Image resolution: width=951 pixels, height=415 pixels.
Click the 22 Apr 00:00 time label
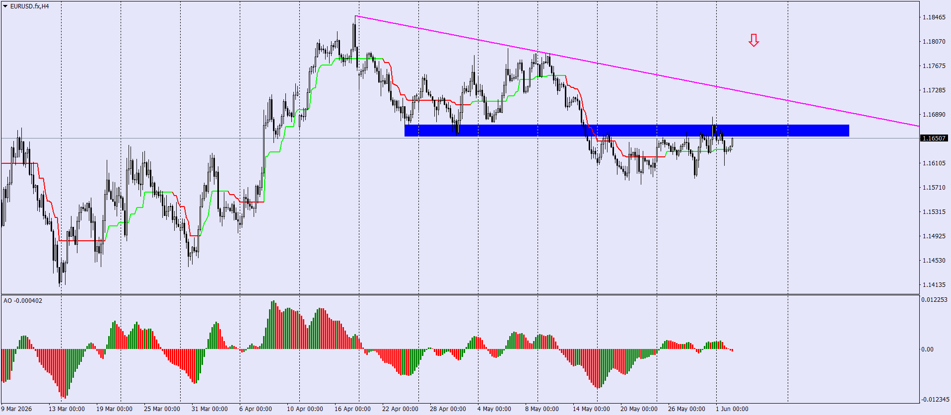coord(400,409)
